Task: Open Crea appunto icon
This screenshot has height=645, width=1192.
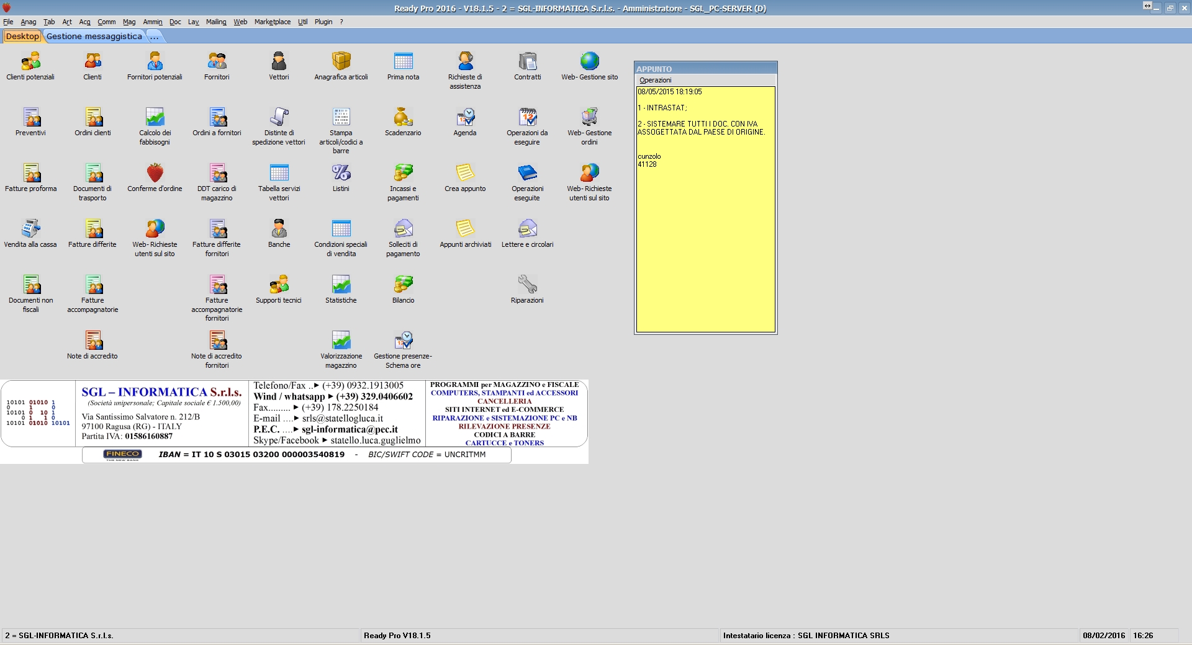Action: [x=465, y=173]
